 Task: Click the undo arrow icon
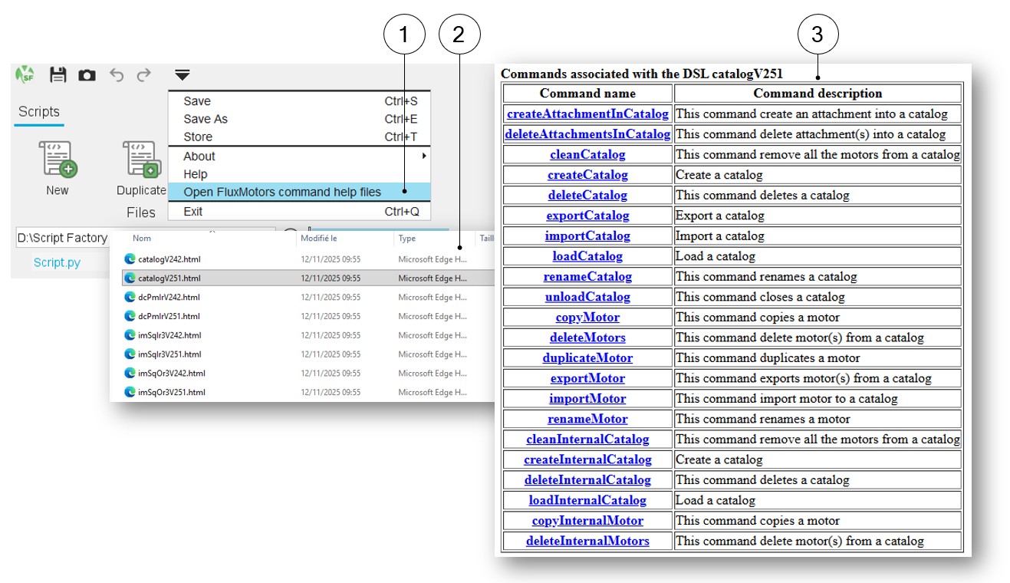(x=117, y=75)
